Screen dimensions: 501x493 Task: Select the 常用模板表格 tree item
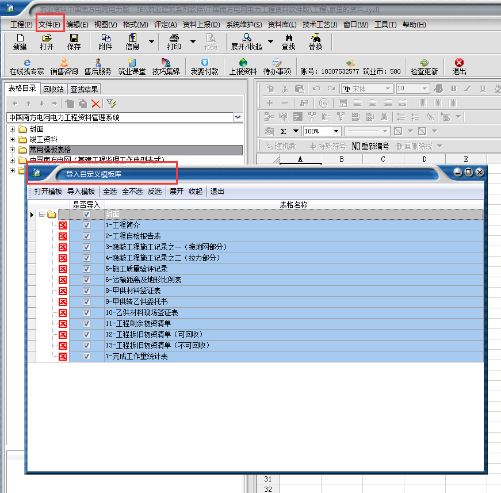[x=50, y=150]
